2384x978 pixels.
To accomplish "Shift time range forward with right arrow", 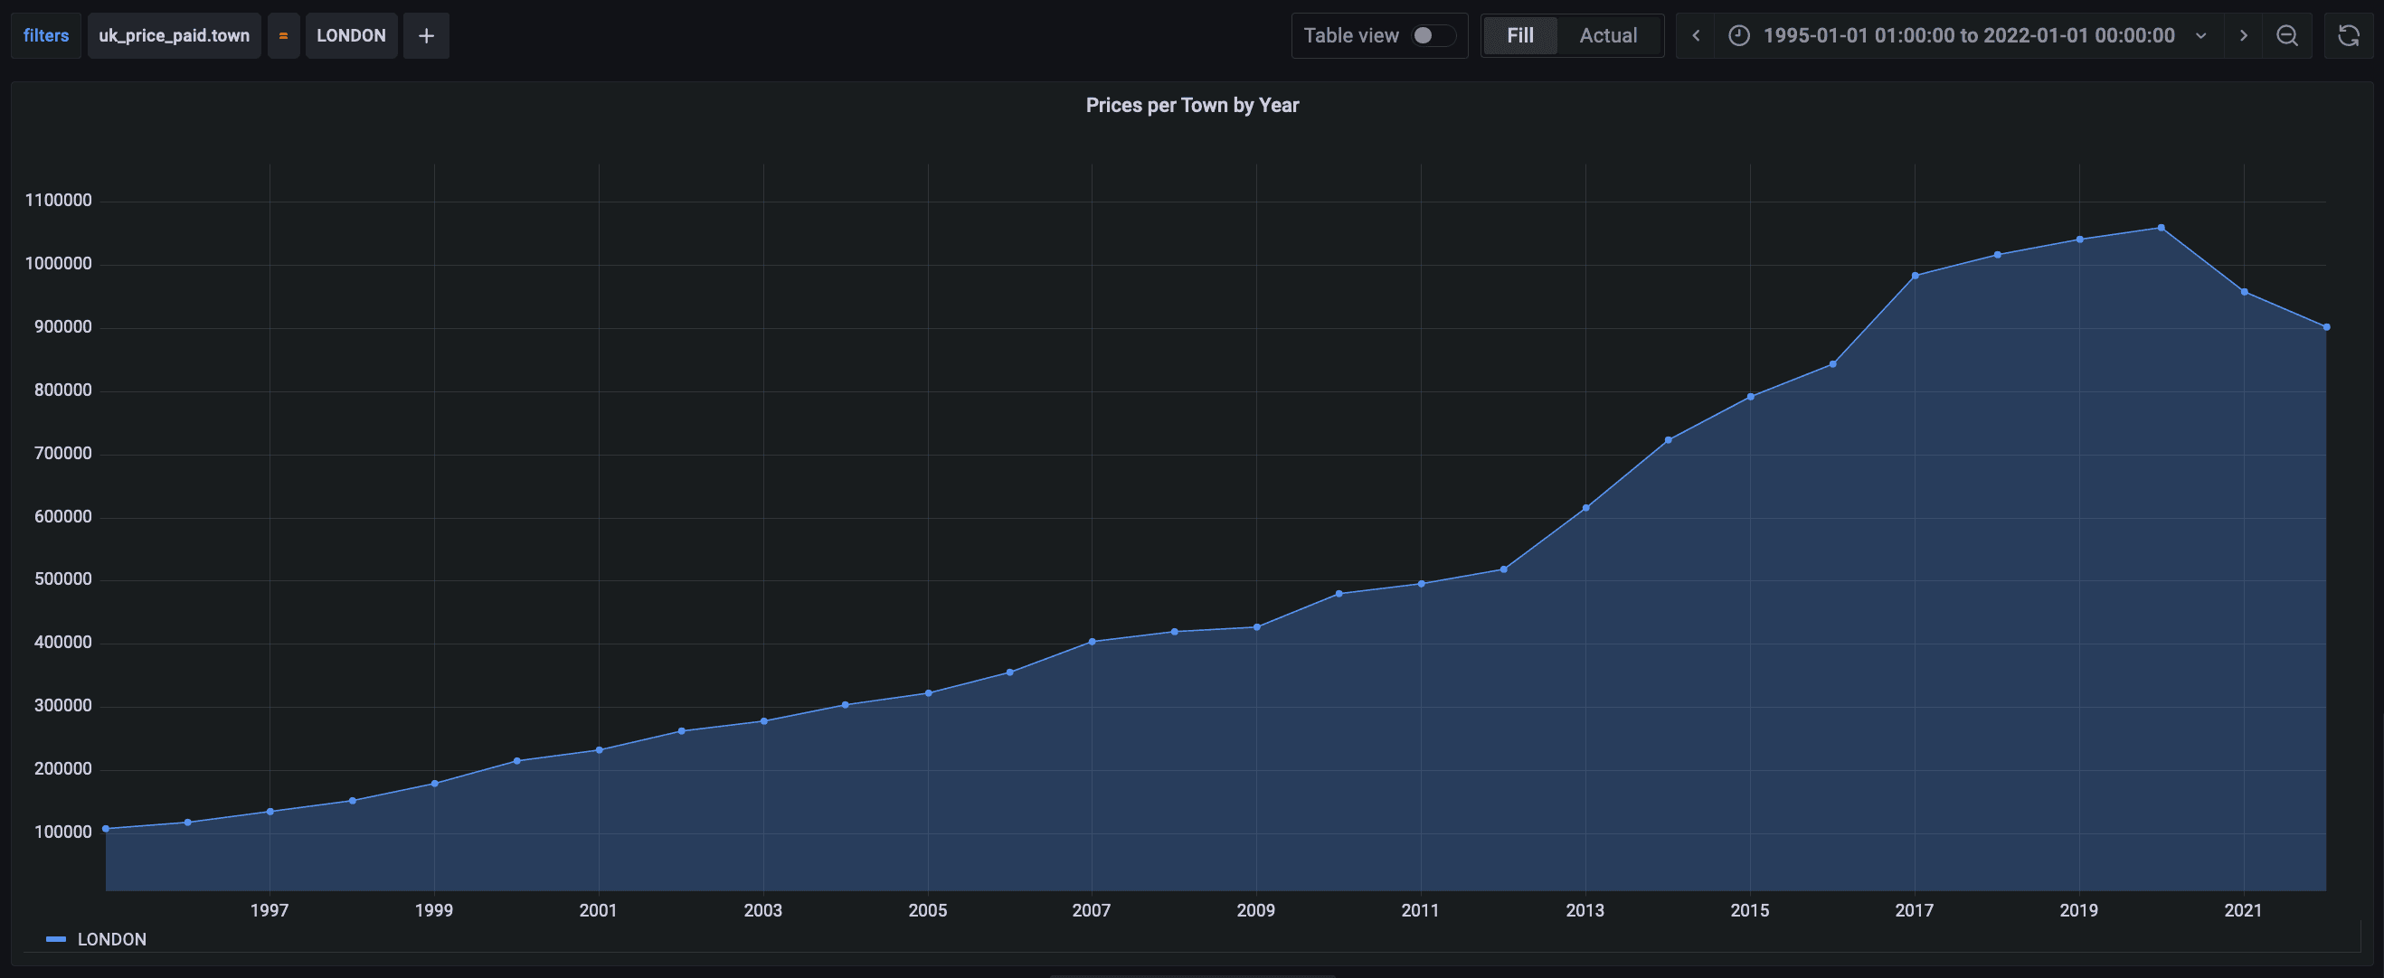I will point(2243,36).
